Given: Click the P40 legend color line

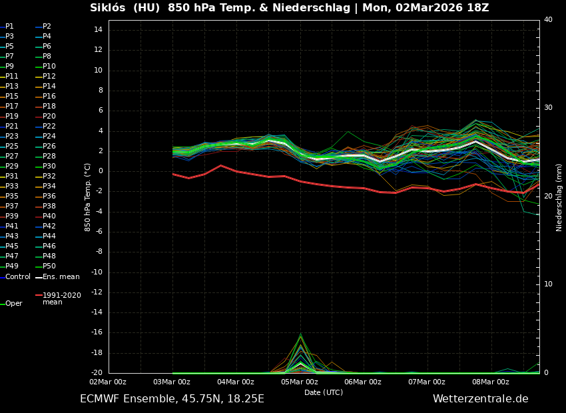Looking at the screenshot, I should [x=39, y=216].
